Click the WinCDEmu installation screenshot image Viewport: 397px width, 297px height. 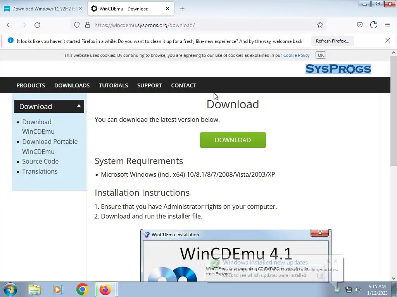236,255
